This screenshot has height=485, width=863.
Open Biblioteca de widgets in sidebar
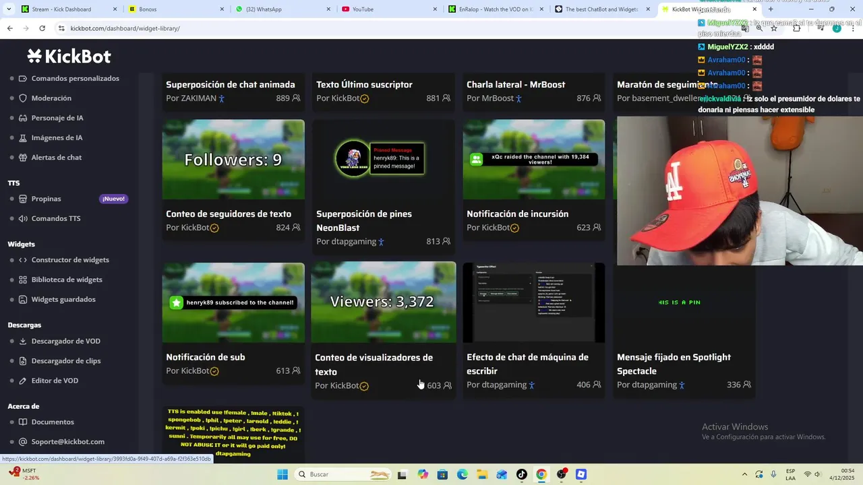tap(67, 280)
